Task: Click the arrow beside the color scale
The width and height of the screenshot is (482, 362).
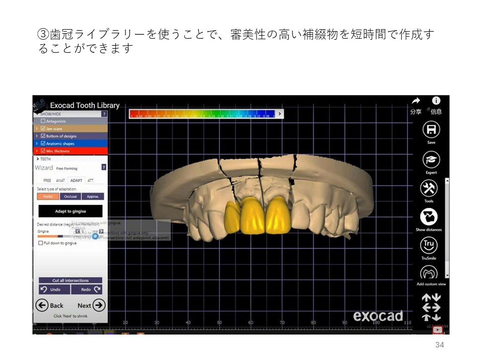Action: 280,114
